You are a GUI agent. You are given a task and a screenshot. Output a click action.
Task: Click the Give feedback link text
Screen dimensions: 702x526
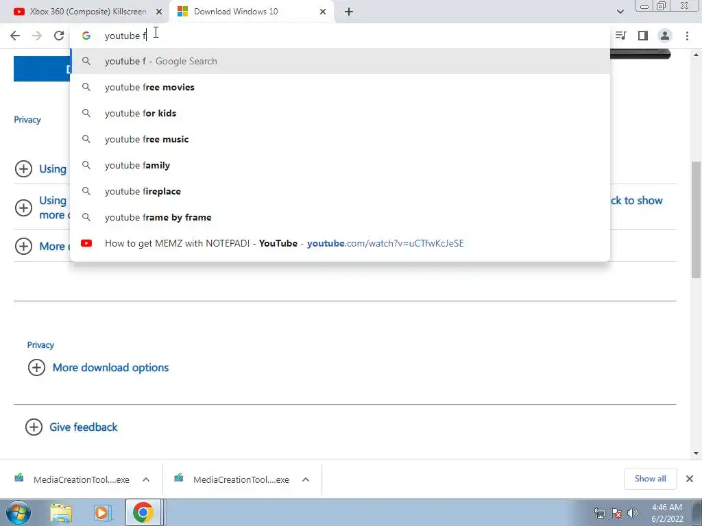click(83, 427)
